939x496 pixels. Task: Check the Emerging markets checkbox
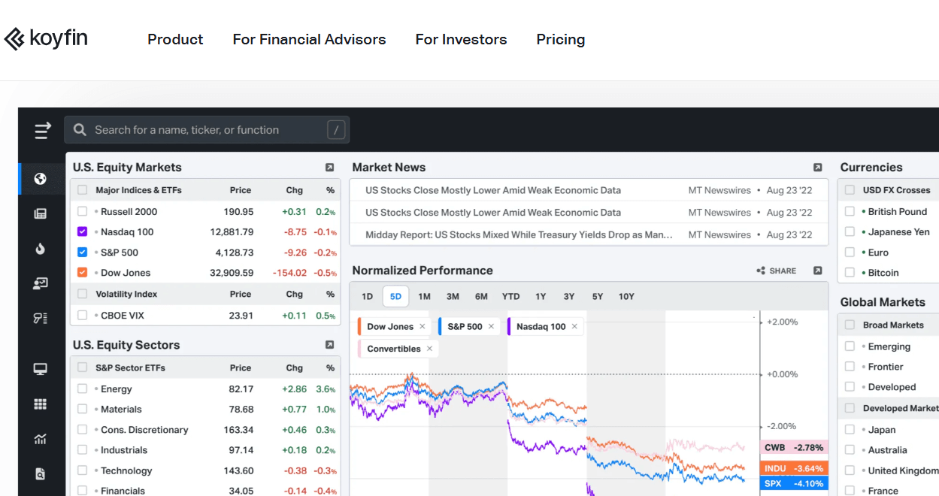(850, 346)
